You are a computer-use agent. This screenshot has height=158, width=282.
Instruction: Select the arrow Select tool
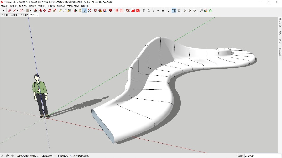(4, 11)
